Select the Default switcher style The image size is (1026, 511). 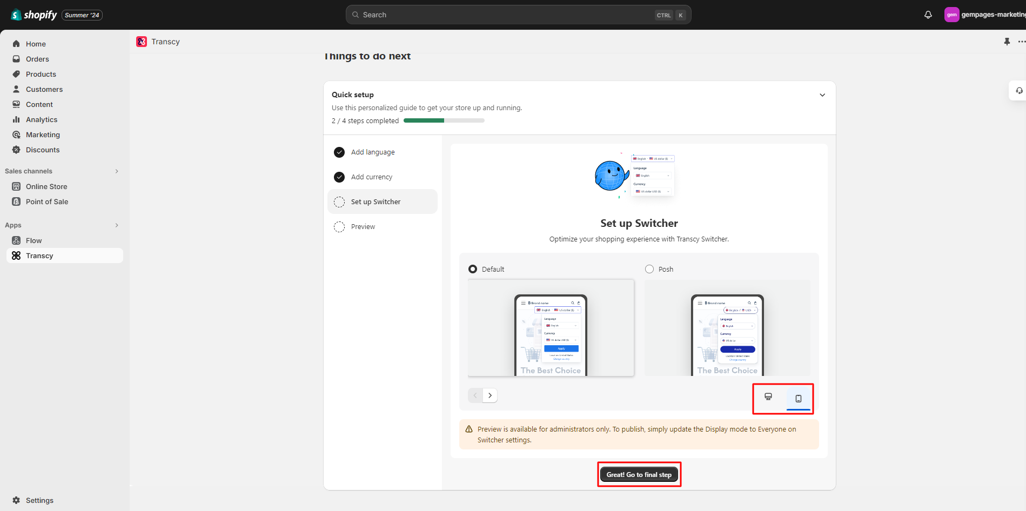tap(473, 269)
